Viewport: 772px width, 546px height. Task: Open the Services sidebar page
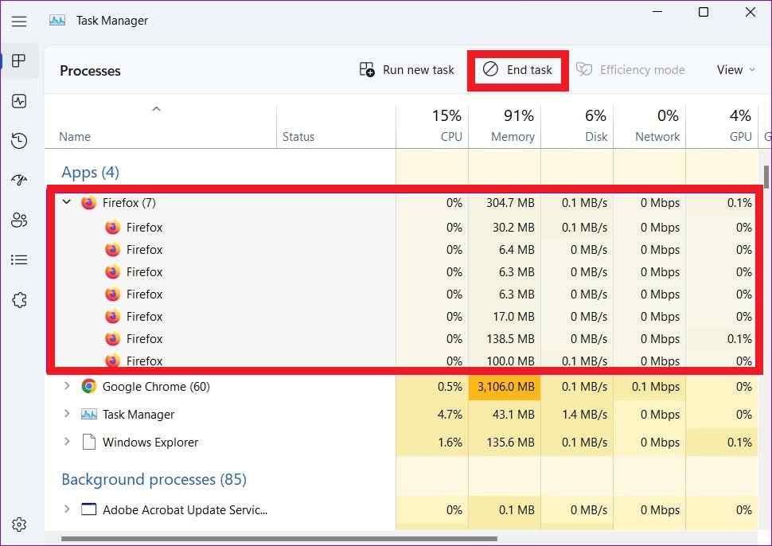19,300
